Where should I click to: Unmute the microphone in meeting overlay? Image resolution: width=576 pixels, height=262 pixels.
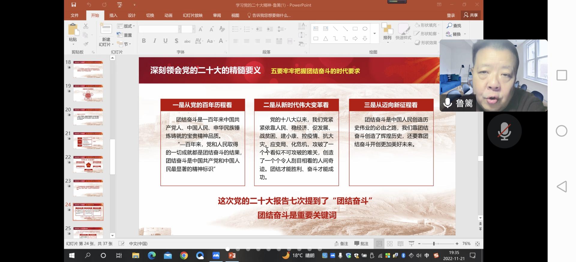(504, 131)
